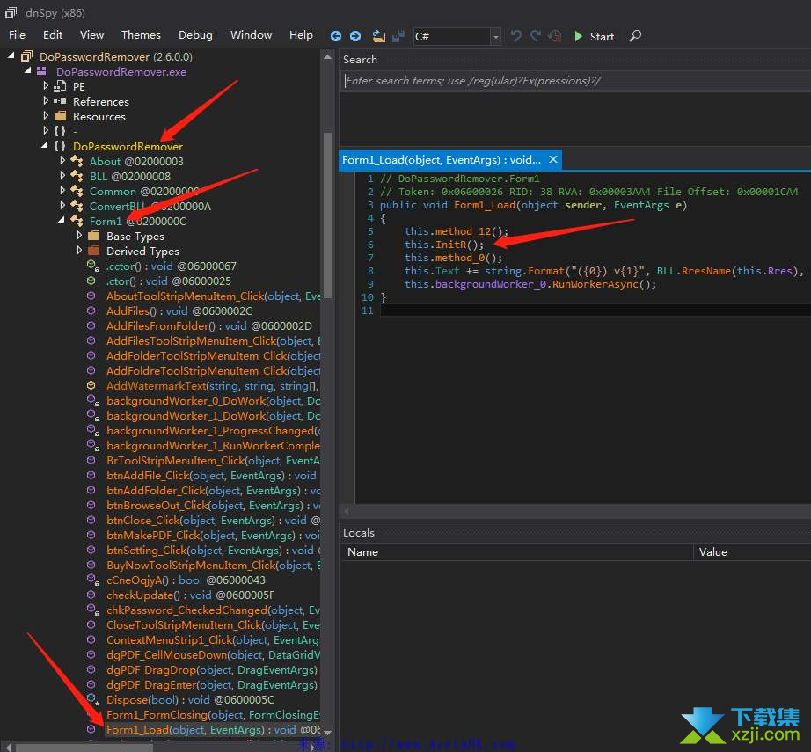The width and height of the screenshot is (811, 752).
Task: Expand the Derived Types node
Action: 79,251
